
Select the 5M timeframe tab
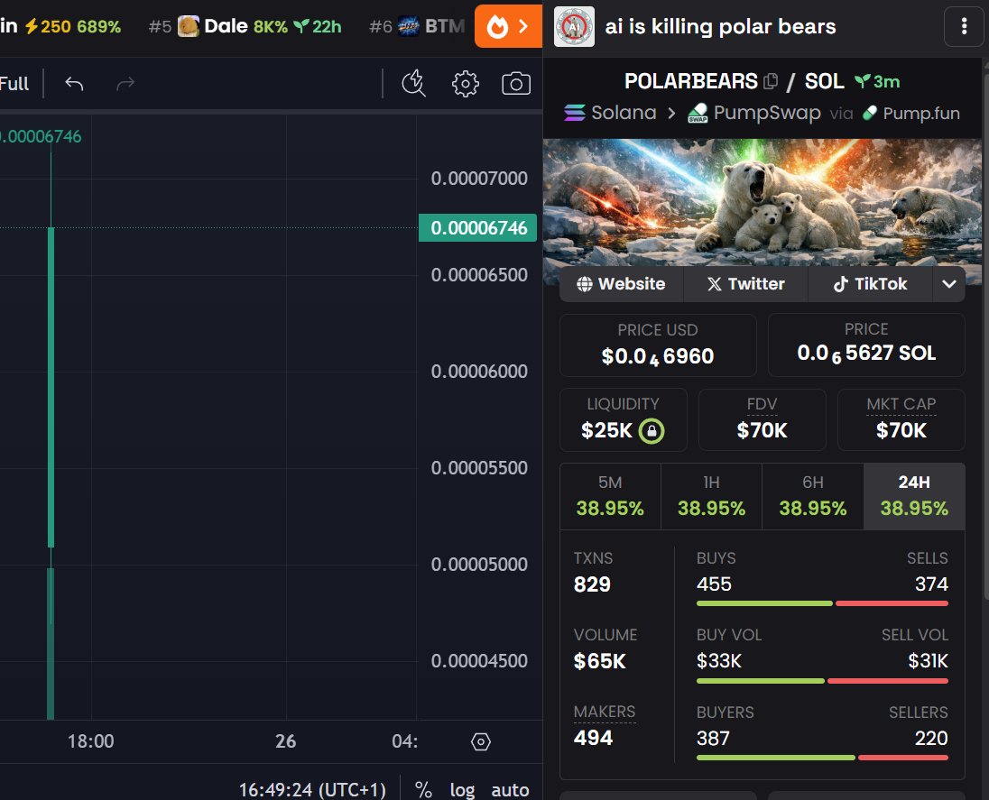click(610, 496)
